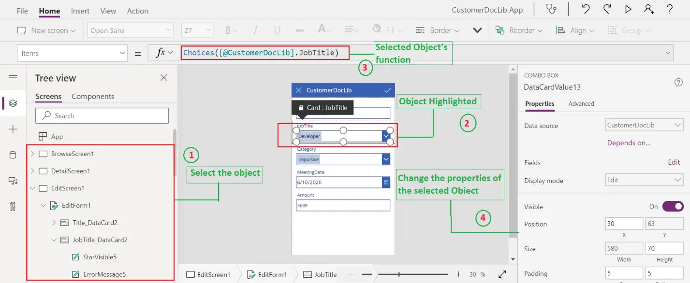This screenshot has height=283, width=690.
Task: Click the Fields Edit link
Action: click(674, 162)
